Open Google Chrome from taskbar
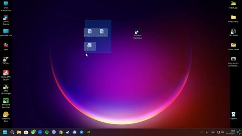 pos(60,132)
